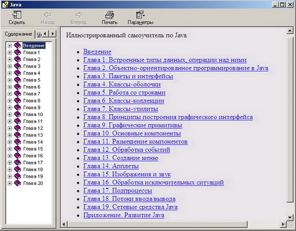
Task: Expand the Глава 14 tree node
Action: pyautogui.click(x=9, y=142)
